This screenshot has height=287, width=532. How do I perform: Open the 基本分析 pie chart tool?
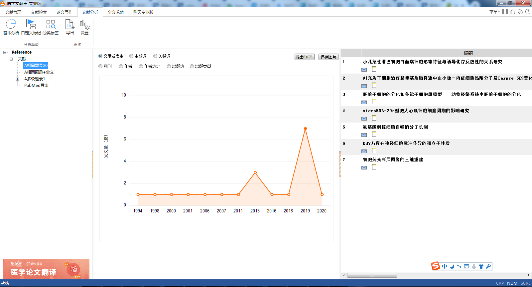(11, 25)
